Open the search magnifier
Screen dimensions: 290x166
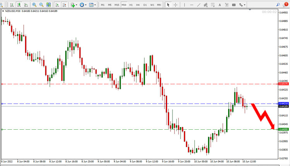[x=278, y=5]
